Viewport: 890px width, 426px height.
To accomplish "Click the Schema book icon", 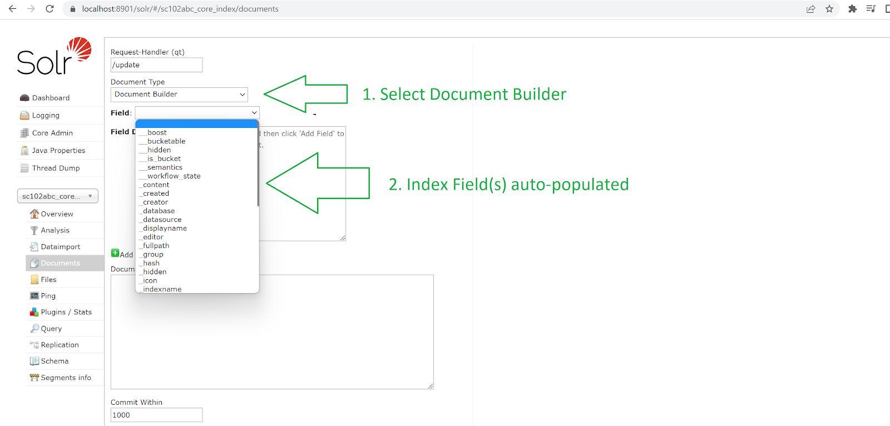I will (34, 361).
